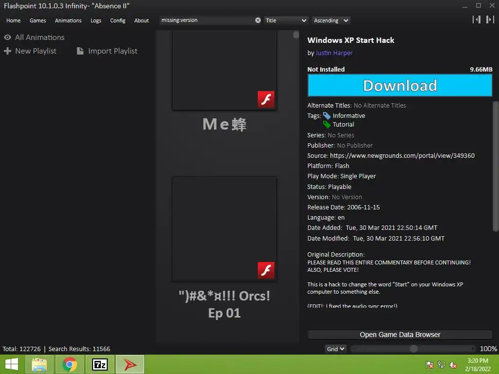Click the Flash icon on the Orcs! Ep 01 thumbnail
Image resolution: width=499 pixels, height=374 pixels.
(266, 270)
